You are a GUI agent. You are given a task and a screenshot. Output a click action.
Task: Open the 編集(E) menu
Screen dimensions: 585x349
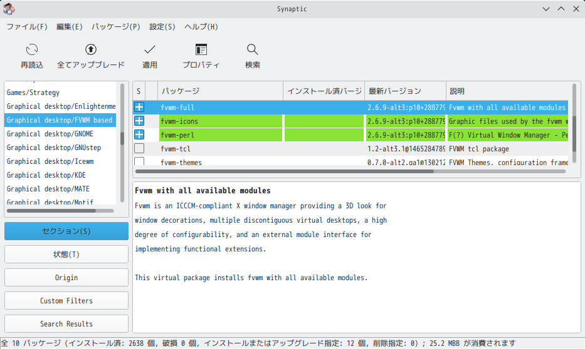tap(70, 27)
